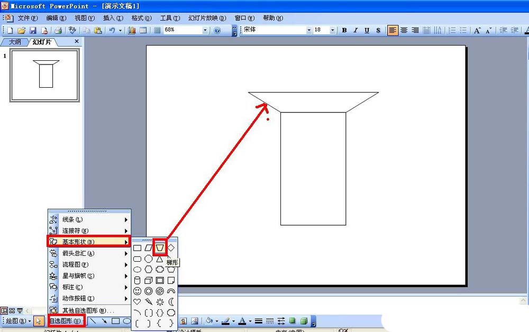This screenshot has width=529, height=332.
Task: Expand the undo history dropdown arrow
Action: click(x=120, y=30)
